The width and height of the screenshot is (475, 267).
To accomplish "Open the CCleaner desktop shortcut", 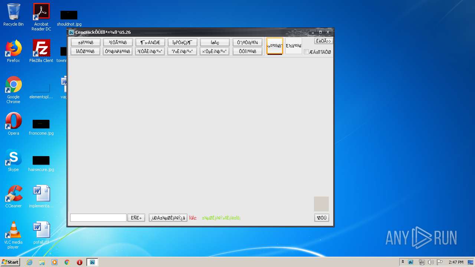I will tap(13, 197).
